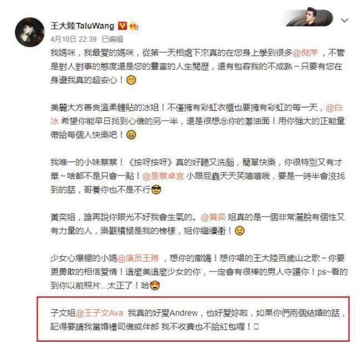The image size is (361, 342).
Task: Click the smiling emoji after 超安心
Action: [131, 80]
